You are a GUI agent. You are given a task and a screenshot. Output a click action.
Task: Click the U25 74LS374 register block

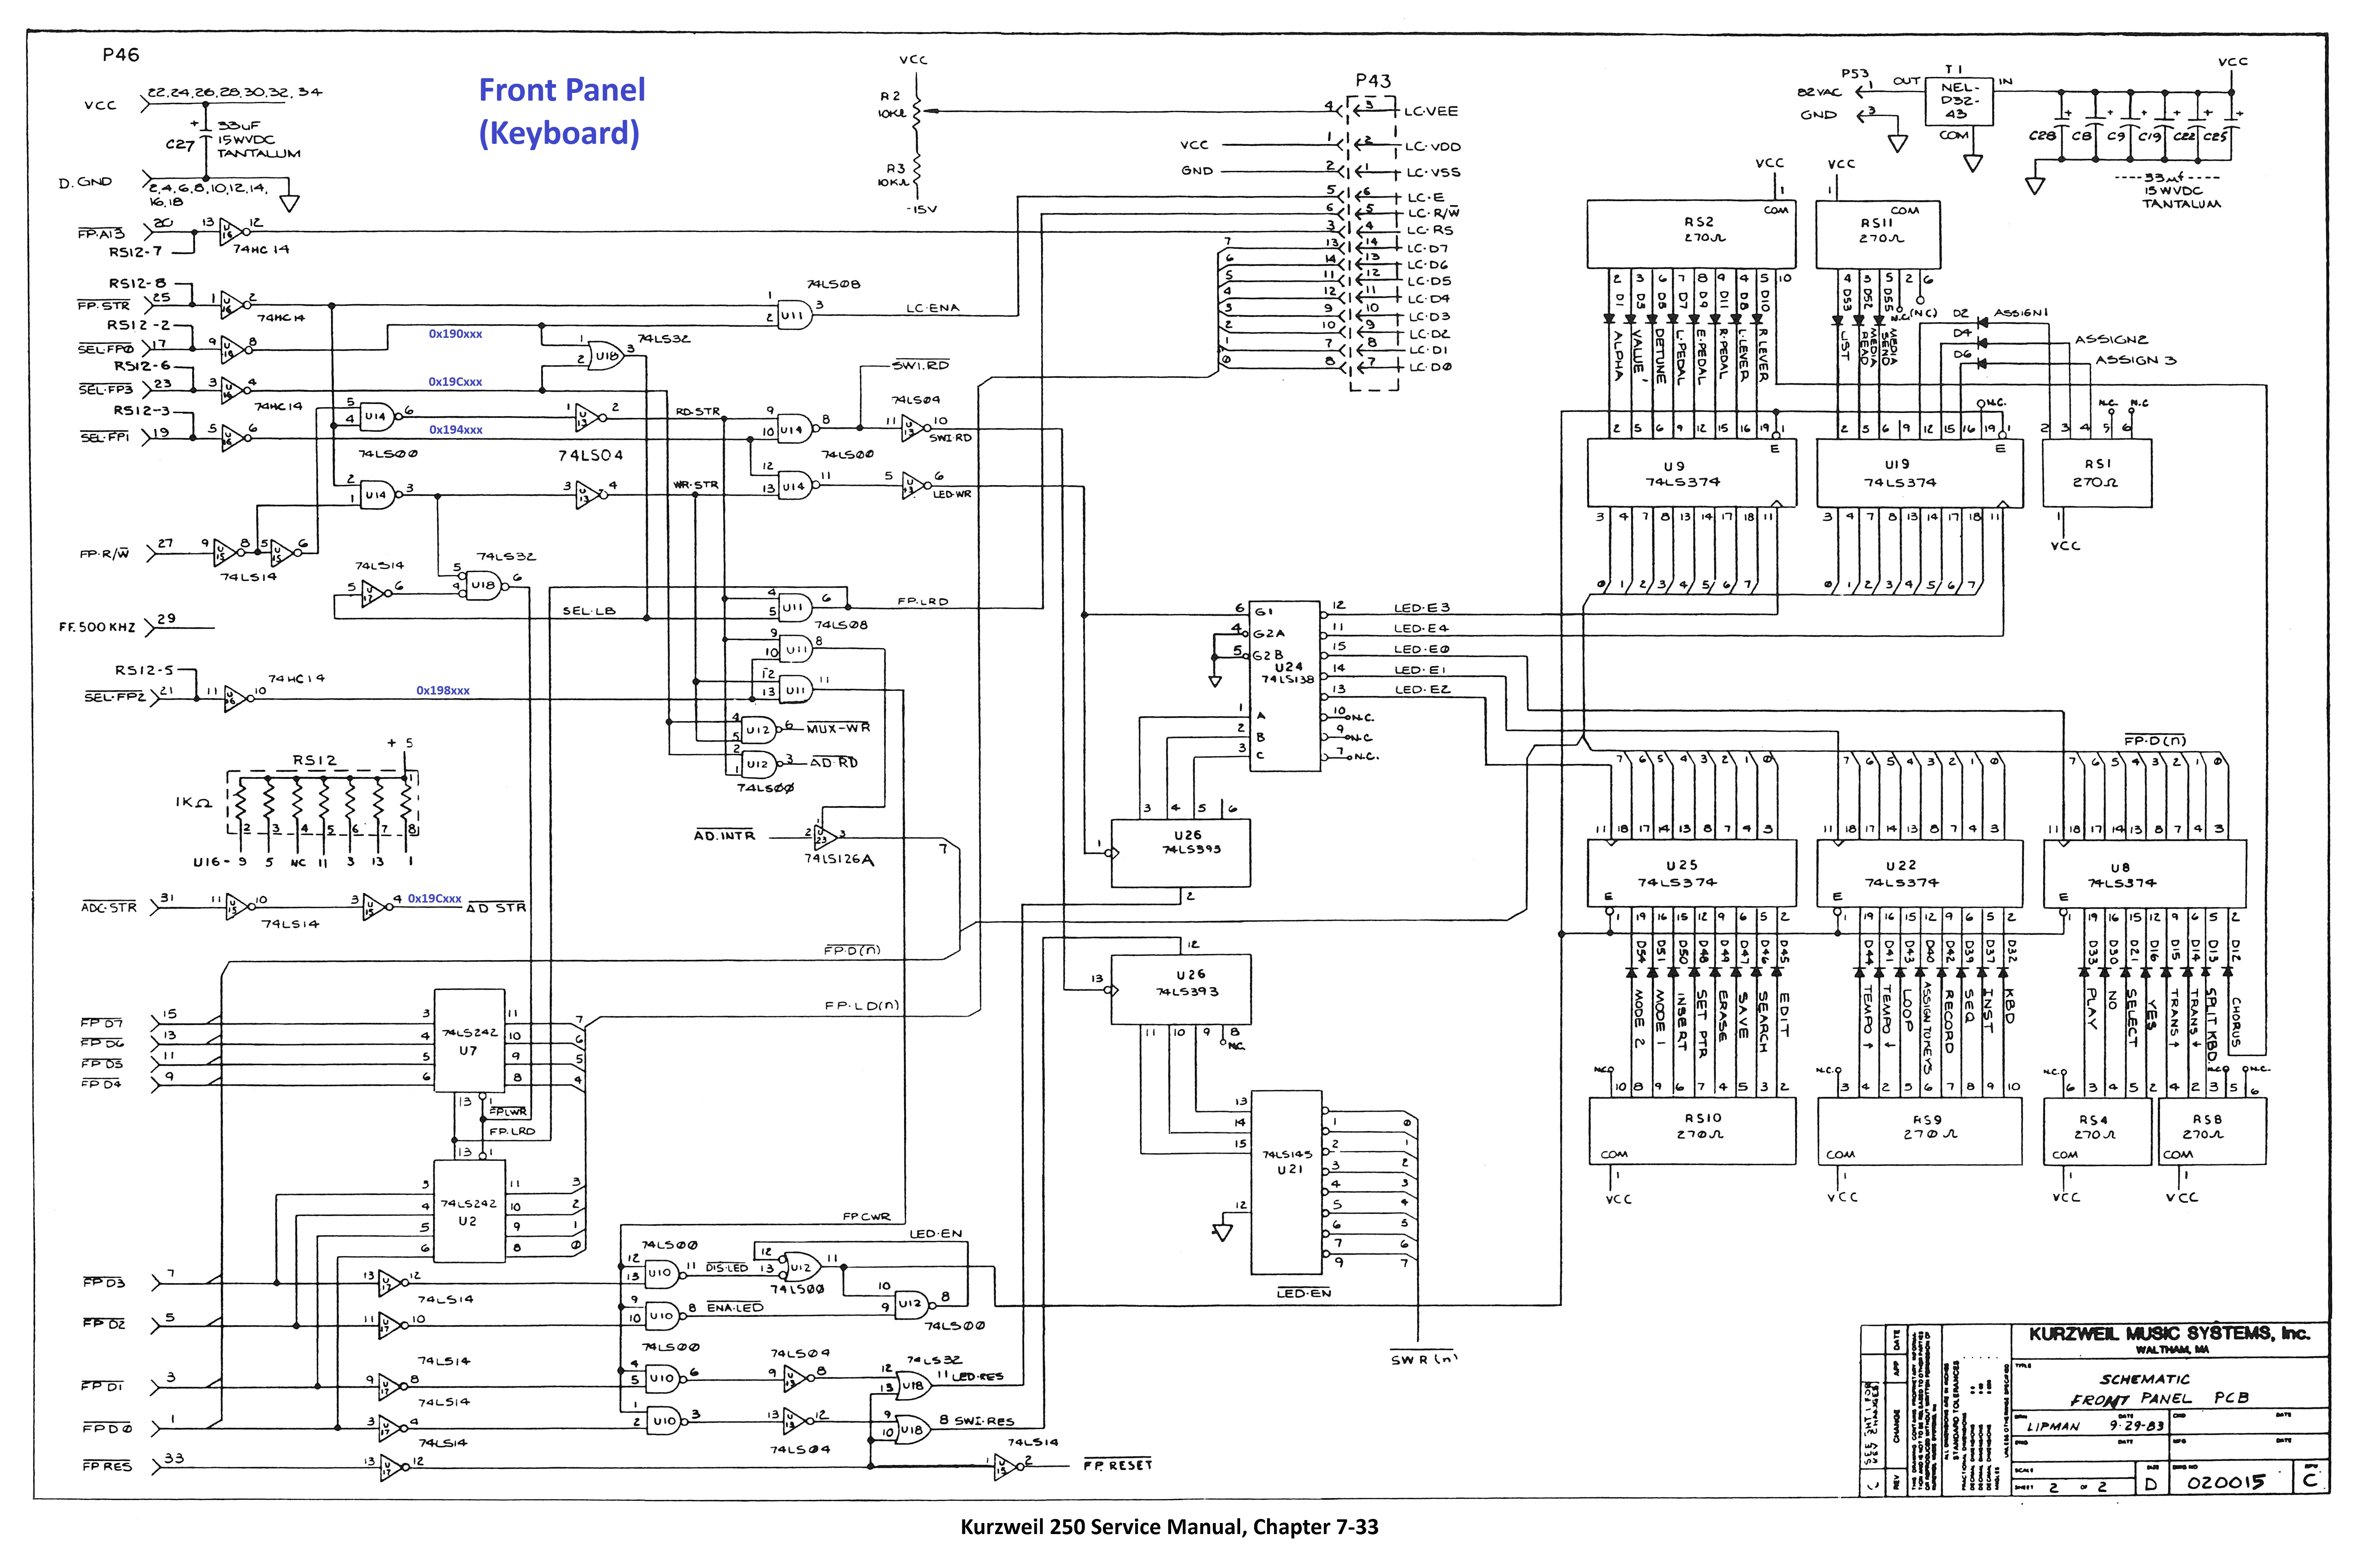1691,873
